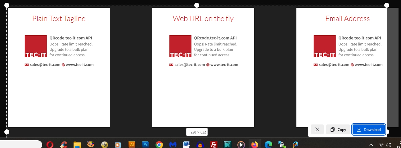Viewport: 401px width, 148px height.
Task: Click the volume speaker tray icon
Action: 388,145
